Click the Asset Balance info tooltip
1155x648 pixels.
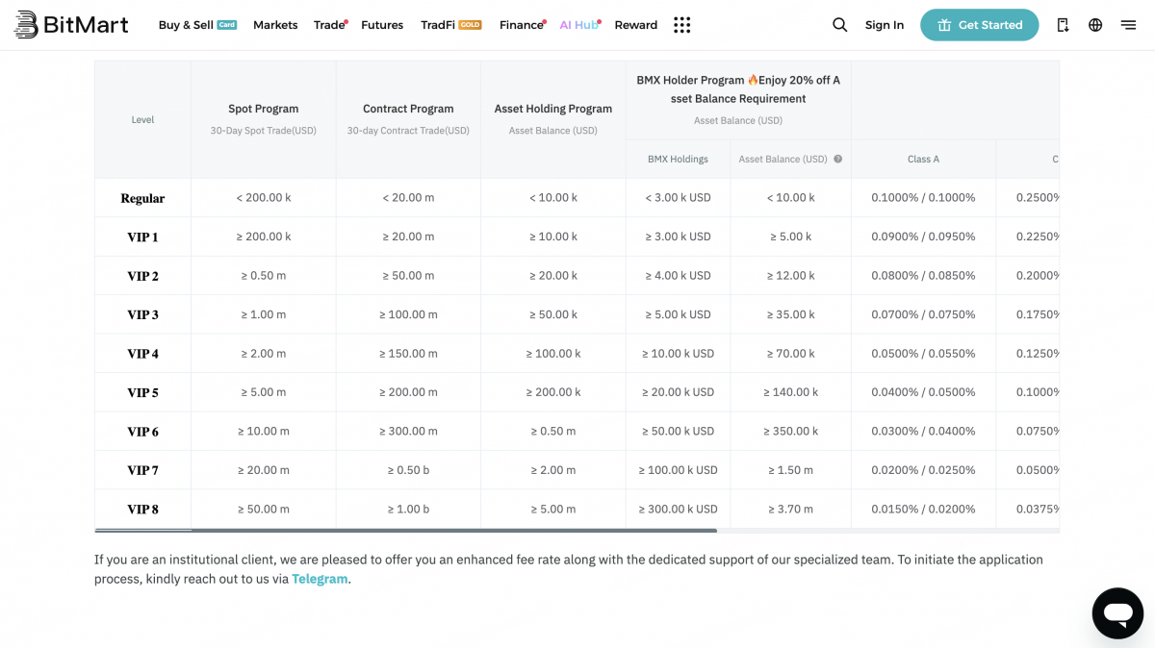pos(836,159)
